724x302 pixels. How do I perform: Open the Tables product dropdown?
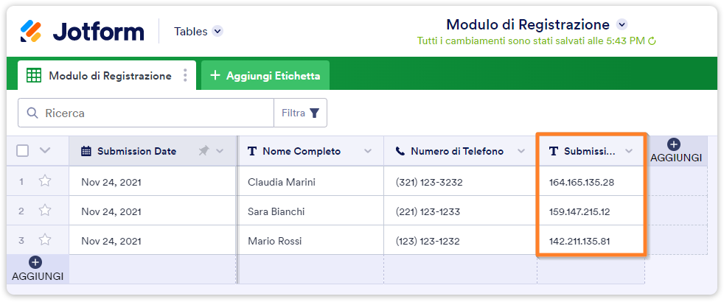click(217, 31)
